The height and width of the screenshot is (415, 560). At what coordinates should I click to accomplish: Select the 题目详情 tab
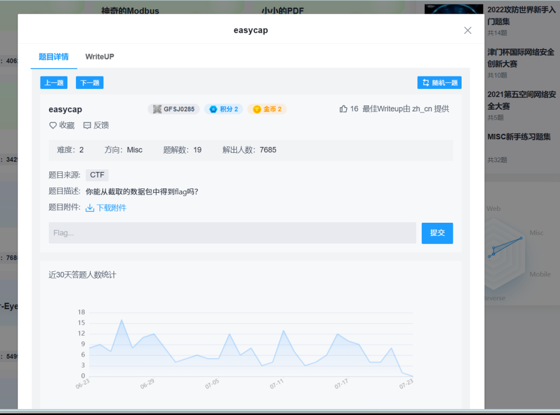click(54, 57)
